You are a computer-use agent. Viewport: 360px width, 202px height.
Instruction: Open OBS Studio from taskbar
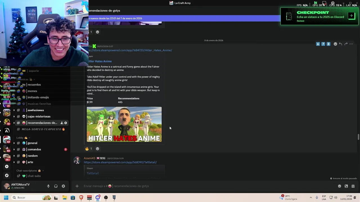click(x=106, y=198)
